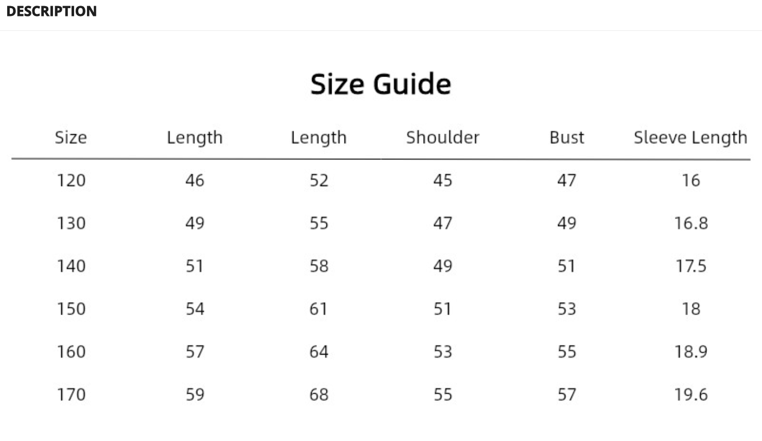Viewport: 762px width, 441px height.
Task: Select the 19.6 sleeve length value
Action: (691, 395)
